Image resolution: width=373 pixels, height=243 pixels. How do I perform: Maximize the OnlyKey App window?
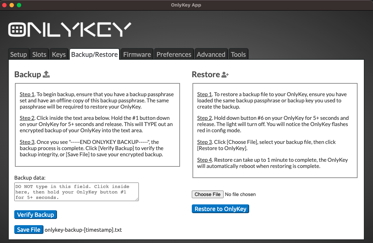coord(19,5)
